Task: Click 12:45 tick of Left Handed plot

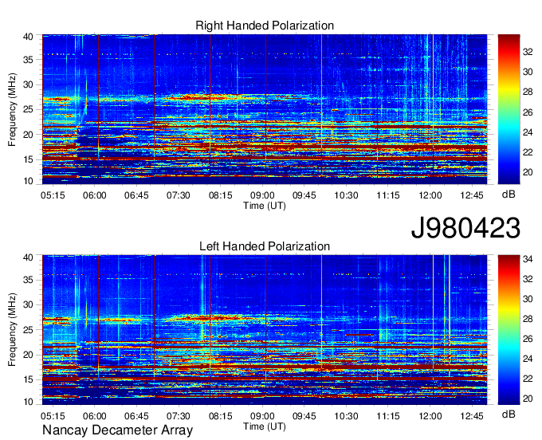Action: 472,416
